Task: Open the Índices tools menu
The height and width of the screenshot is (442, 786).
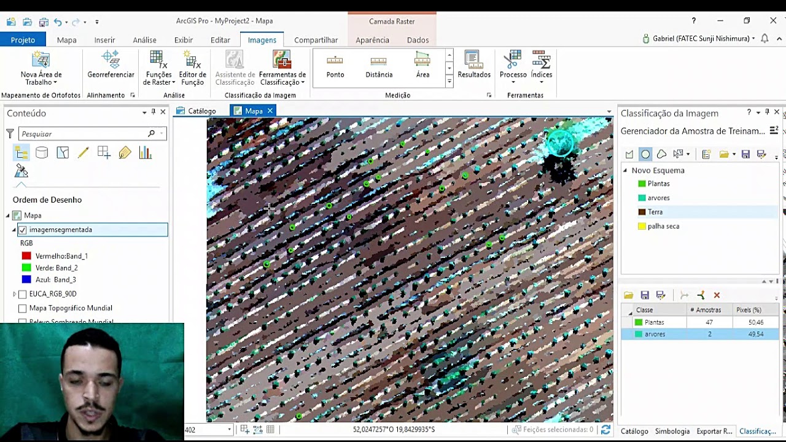Action: point(541,68)
